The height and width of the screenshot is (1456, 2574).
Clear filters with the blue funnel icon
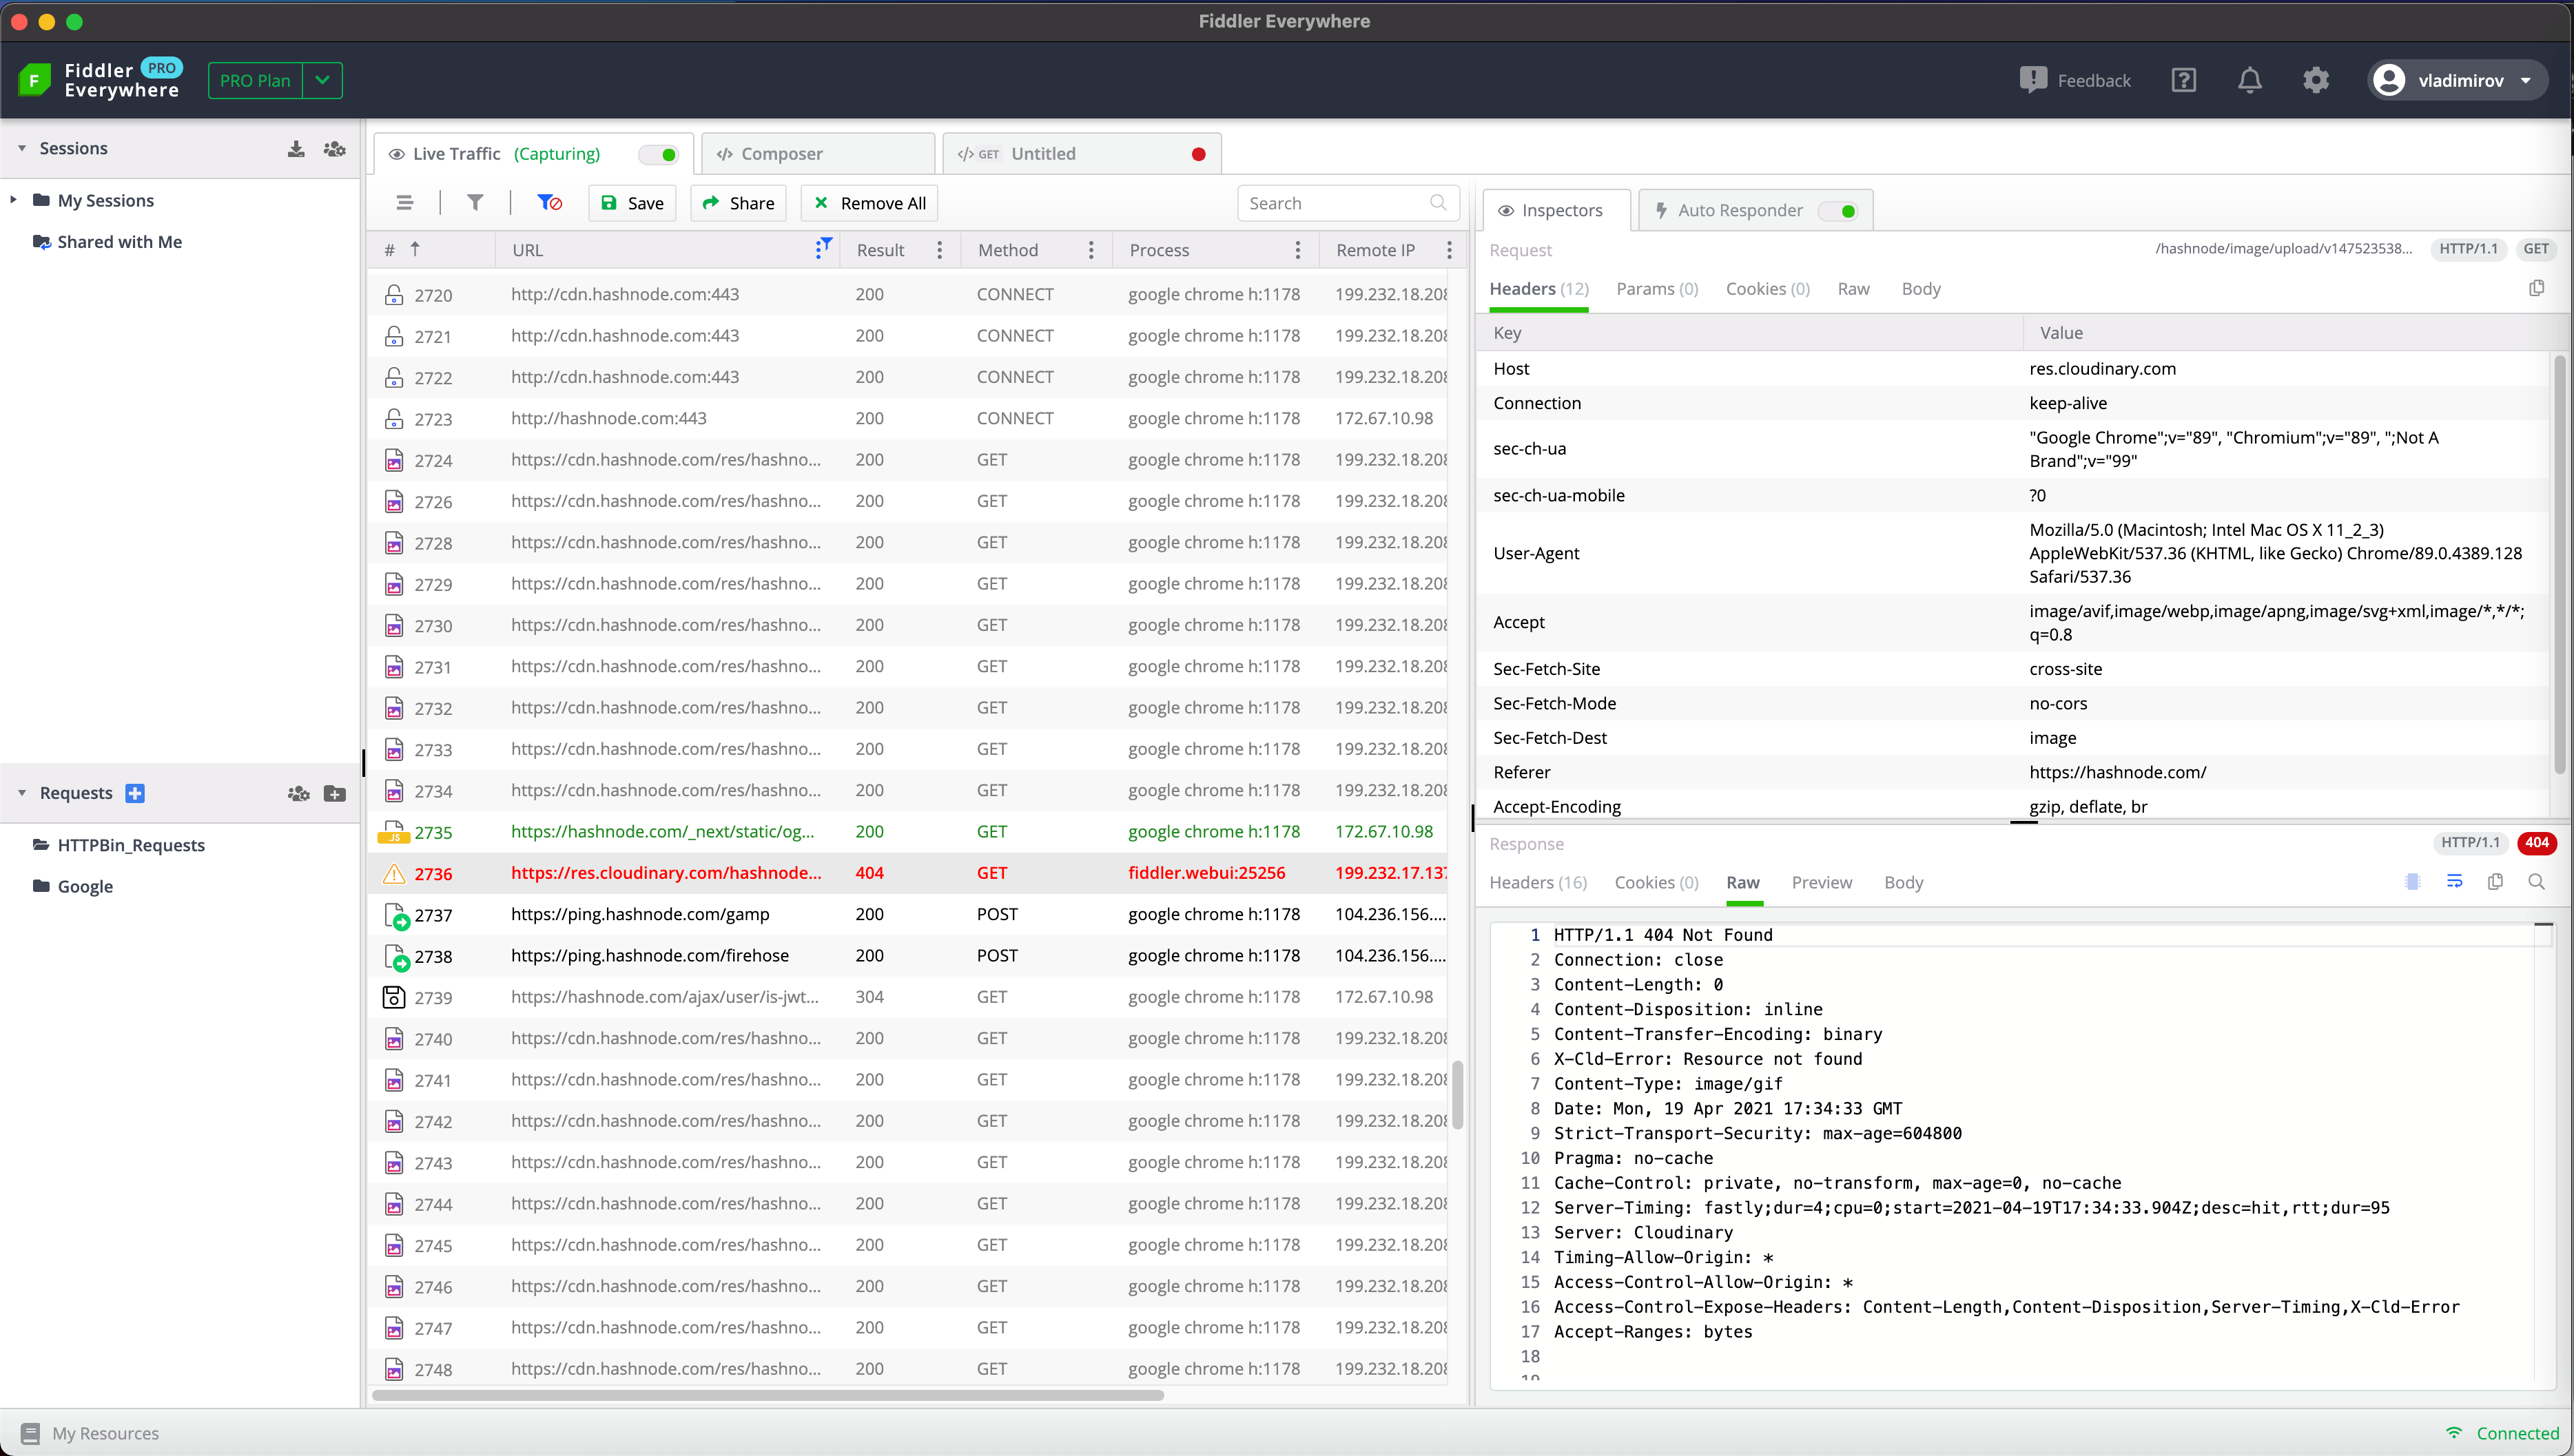549,203
